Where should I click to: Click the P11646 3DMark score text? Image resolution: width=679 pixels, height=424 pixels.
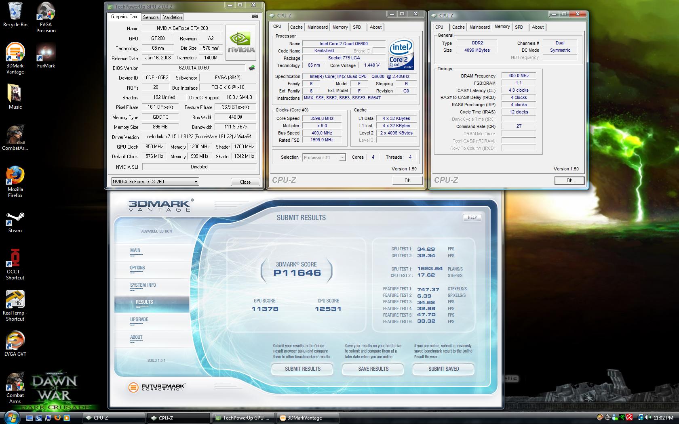(x=297, y=273)
